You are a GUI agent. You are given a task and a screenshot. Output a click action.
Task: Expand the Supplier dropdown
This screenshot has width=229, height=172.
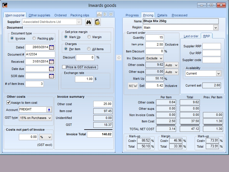point(79,22)
